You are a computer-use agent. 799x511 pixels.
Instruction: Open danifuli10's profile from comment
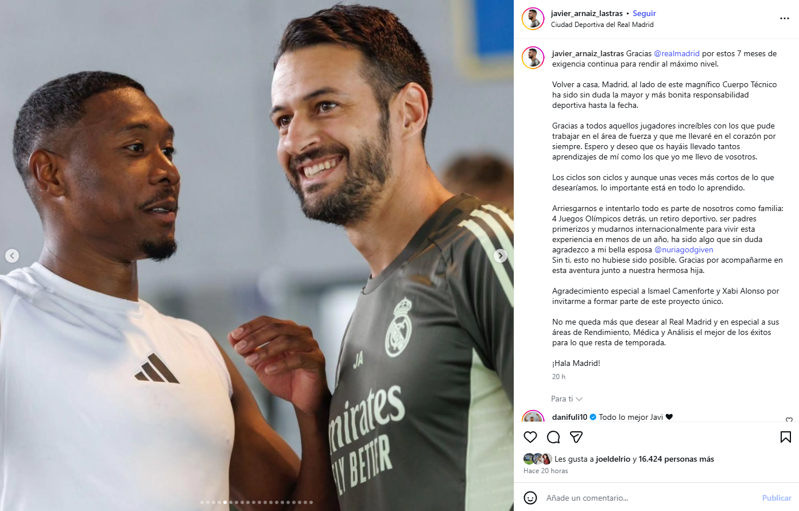click(569, 417)
